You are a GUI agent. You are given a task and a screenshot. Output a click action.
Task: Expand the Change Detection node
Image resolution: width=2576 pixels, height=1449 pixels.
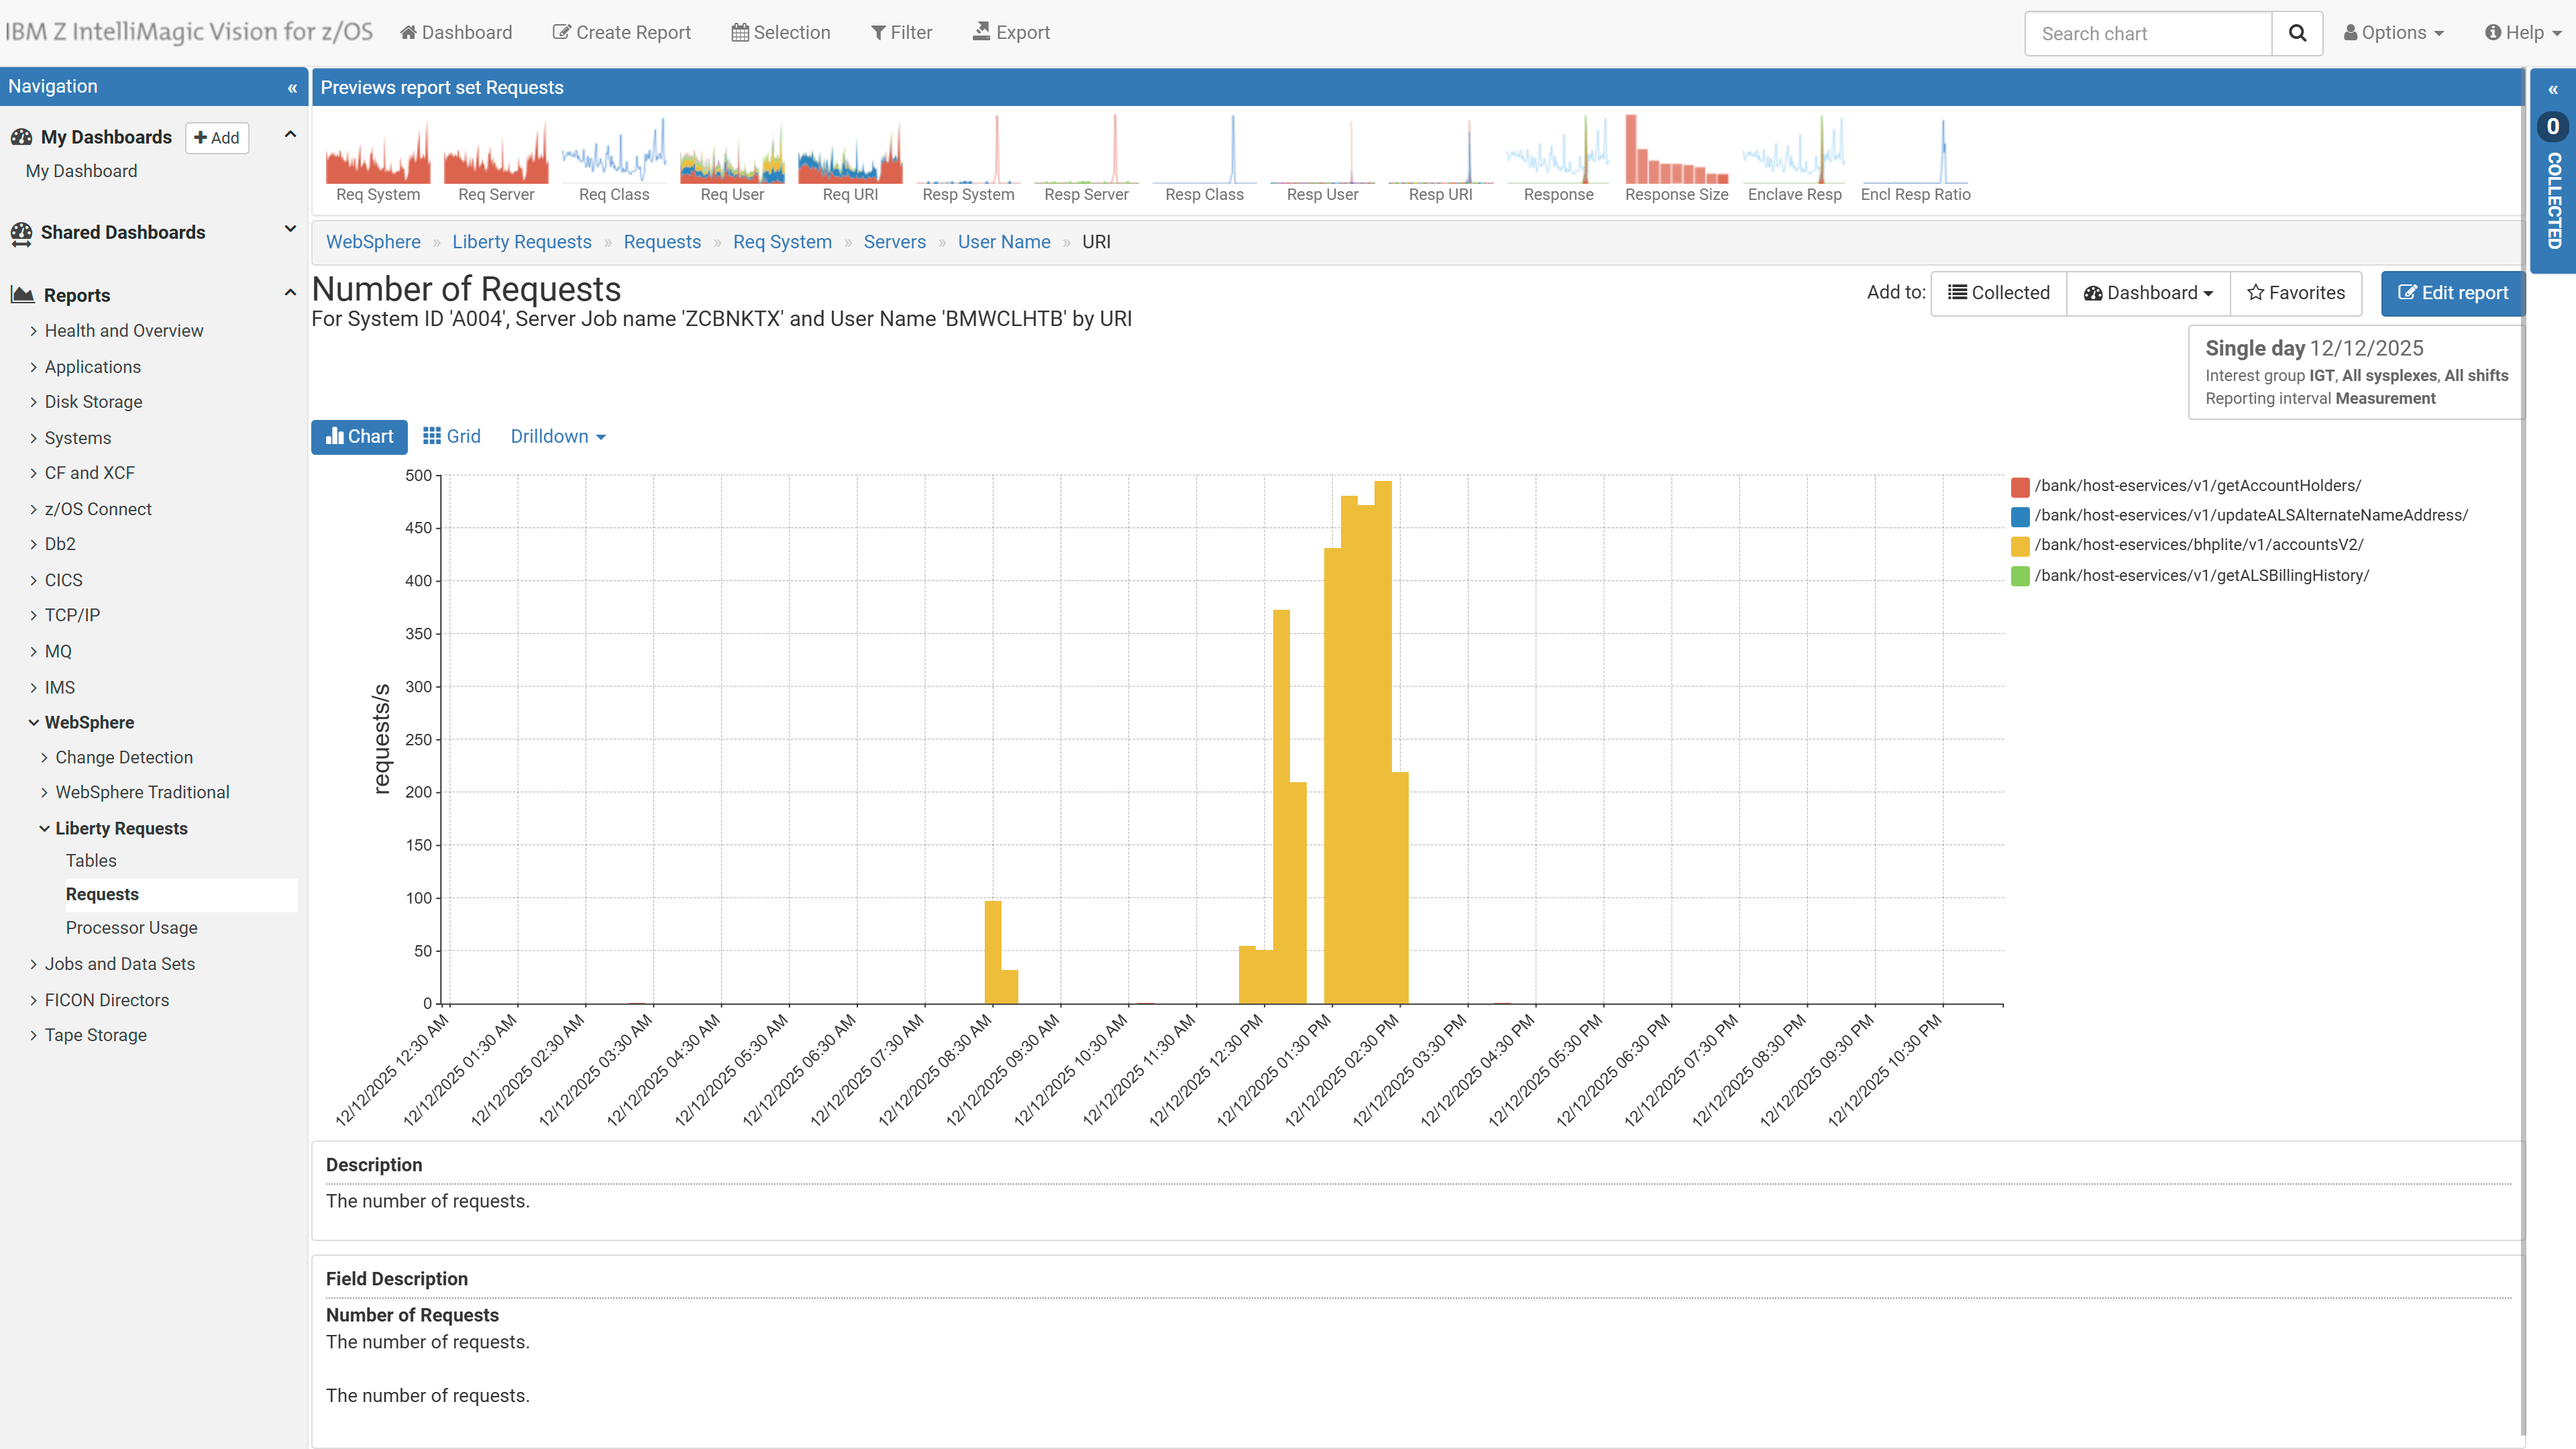pos(123,757)
